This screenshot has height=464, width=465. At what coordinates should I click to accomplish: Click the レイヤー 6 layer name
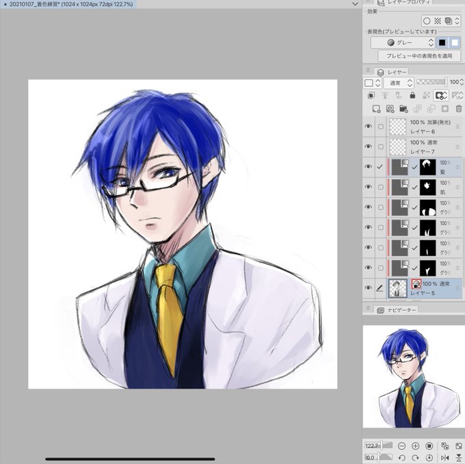point(423,131)
